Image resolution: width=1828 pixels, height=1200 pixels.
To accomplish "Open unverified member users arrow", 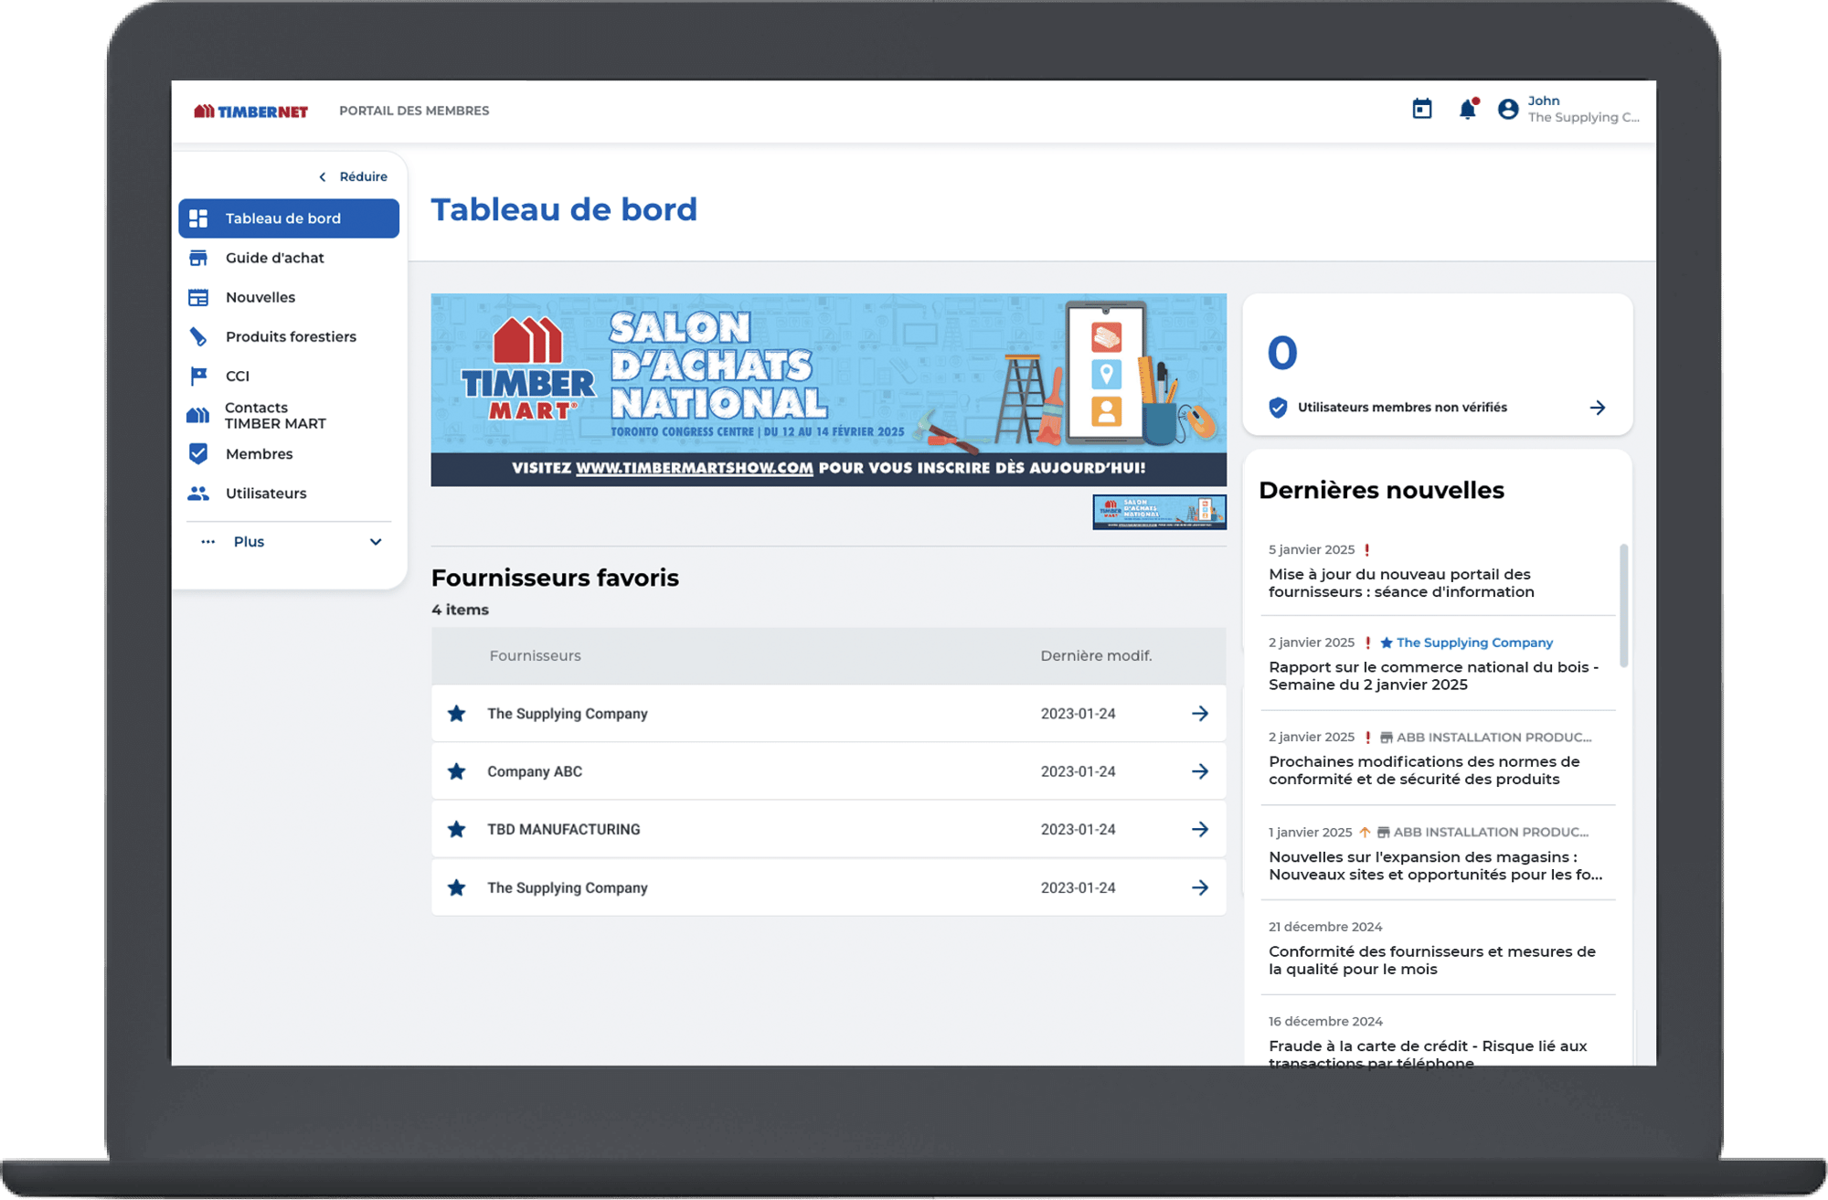I will pyautogui.click(x=1598, y=408).
